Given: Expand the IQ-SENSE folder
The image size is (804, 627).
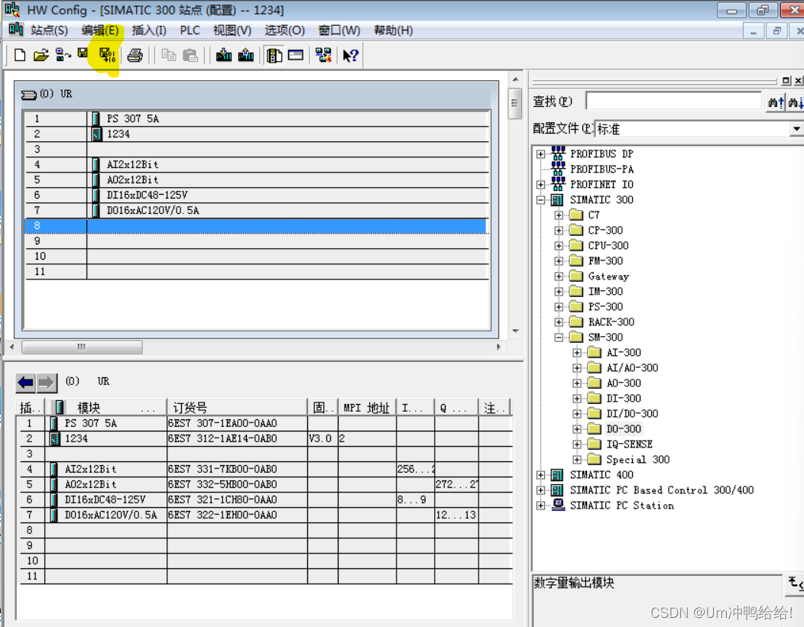Looking at the screenshot, I should [577, 444].
